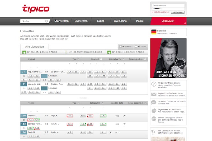Enable the Sound checkbox

click(136, 46)
